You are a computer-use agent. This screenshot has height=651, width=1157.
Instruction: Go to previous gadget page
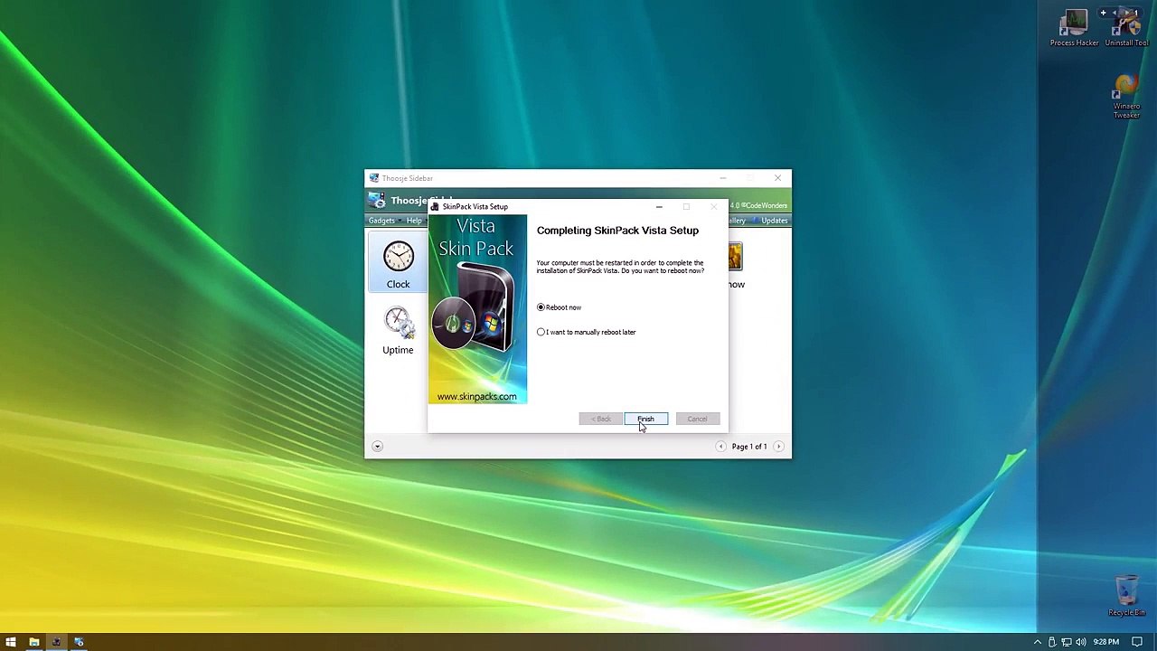click(x=720, y=446)
